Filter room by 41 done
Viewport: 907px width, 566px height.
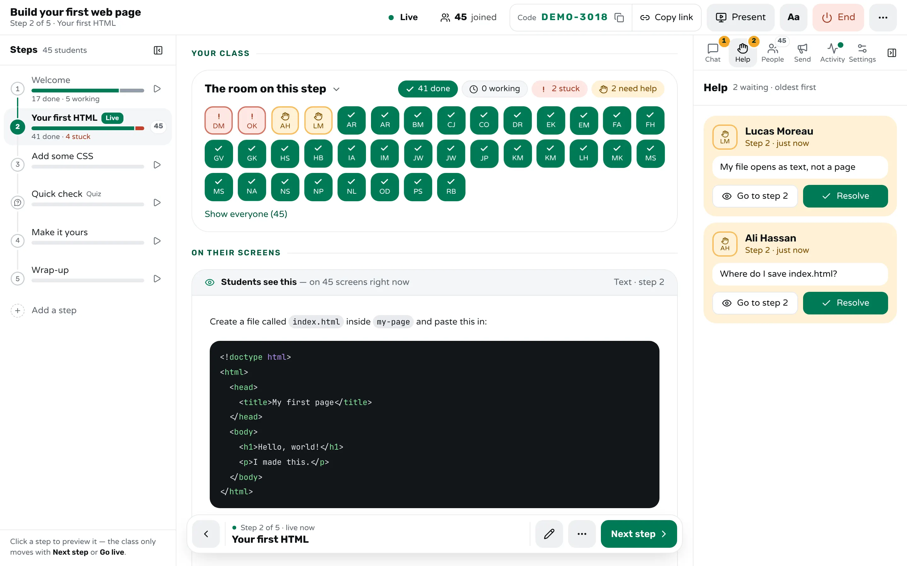click(x=428, y=89)
